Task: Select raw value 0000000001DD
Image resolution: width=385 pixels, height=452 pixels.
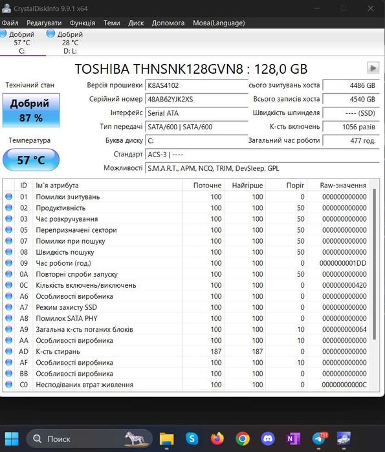Action: (343, 263)
